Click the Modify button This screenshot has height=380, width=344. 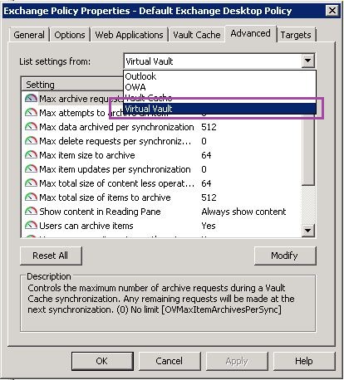[285, 256]
